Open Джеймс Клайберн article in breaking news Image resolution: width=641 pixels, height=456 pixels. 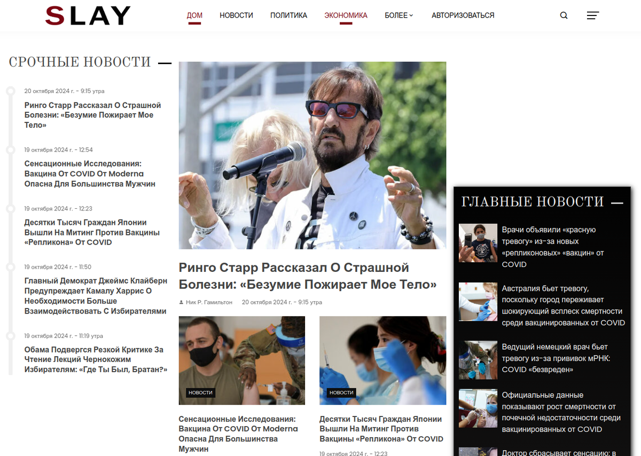(x=96, y=296)
